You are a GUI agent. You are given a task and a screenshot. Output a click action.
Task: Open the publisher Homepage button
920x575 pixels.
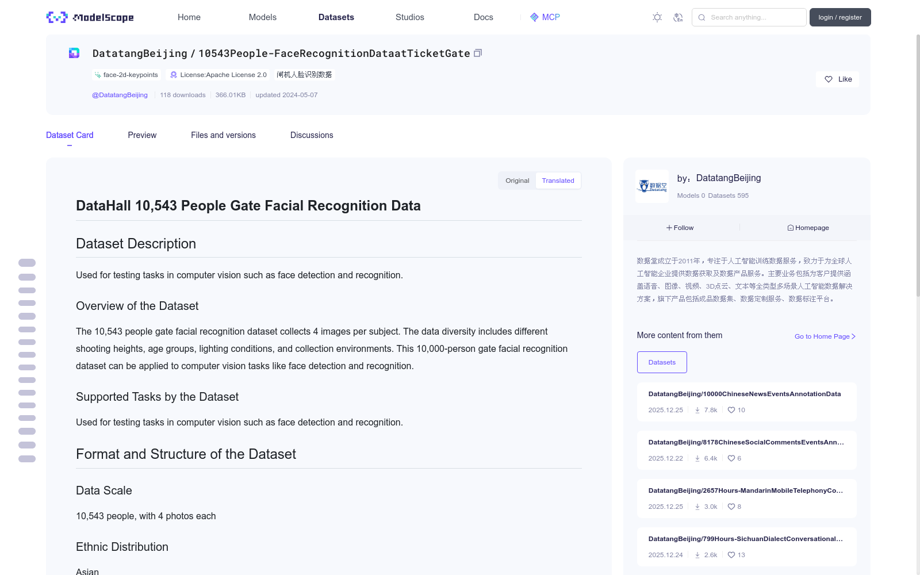(808, 228)
